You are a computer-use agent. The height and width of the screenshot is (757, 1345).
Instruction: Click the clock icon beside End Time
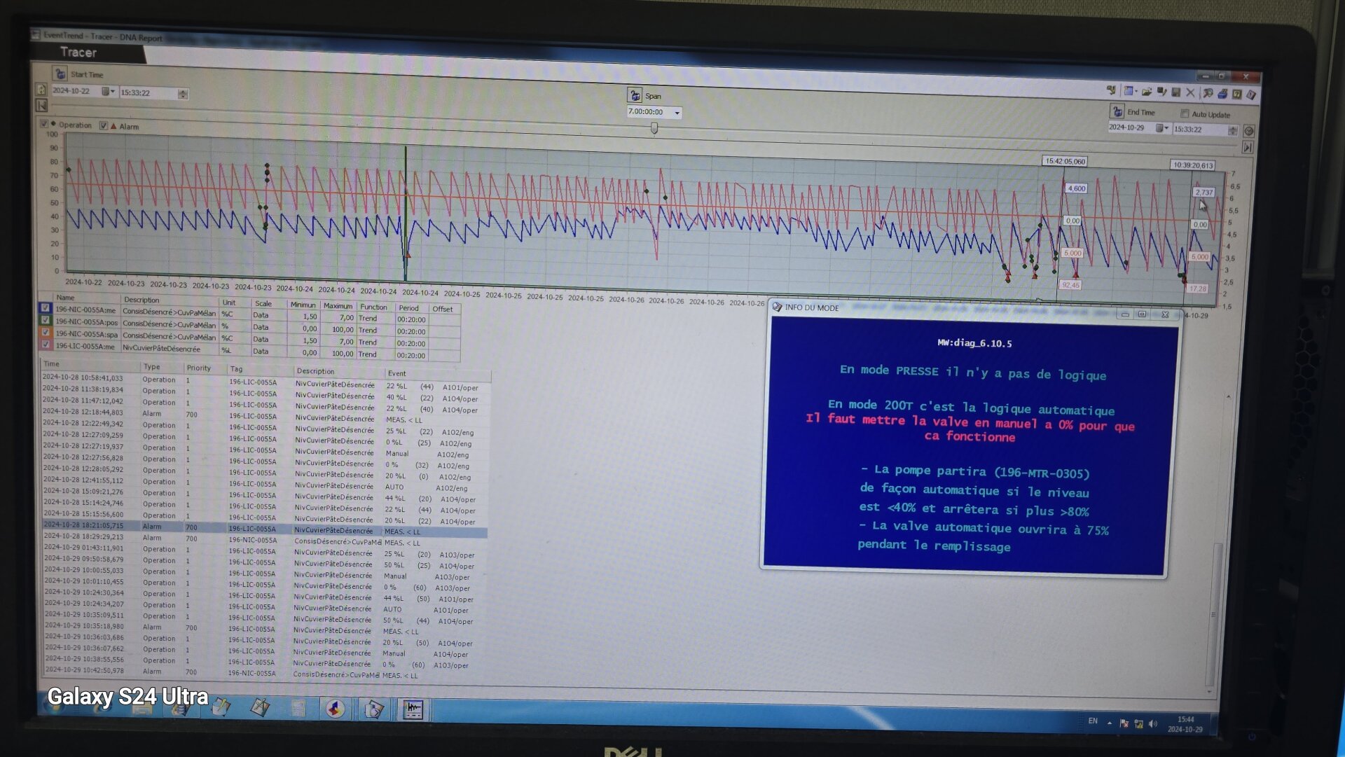1248,131
